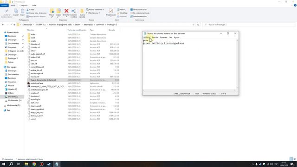Click common in the address path
The image size is (297, 167).
[100, 25]
